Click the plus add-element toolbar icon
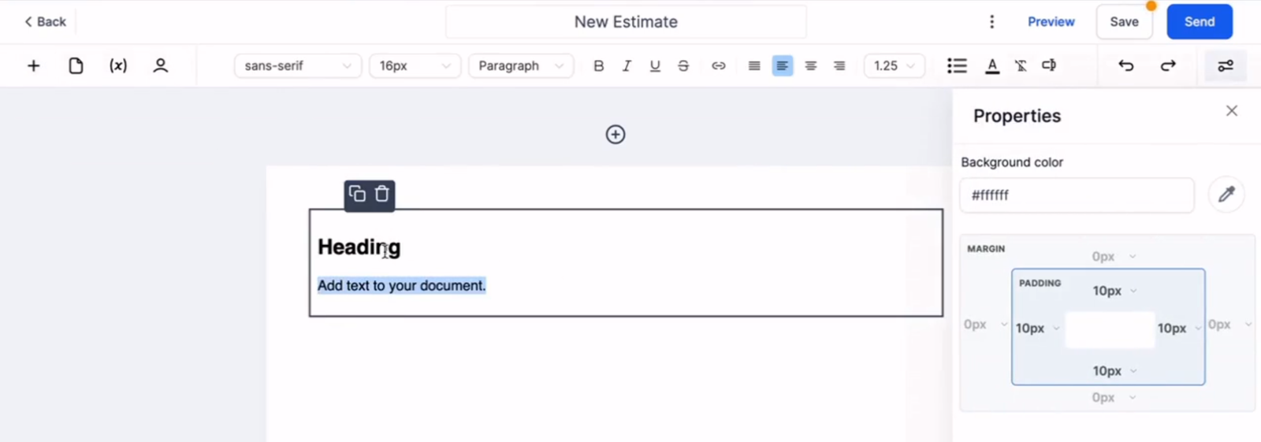 33,65
